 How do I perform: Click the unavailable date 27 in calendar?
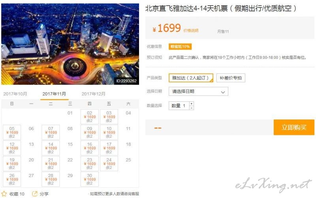[31, 176]
